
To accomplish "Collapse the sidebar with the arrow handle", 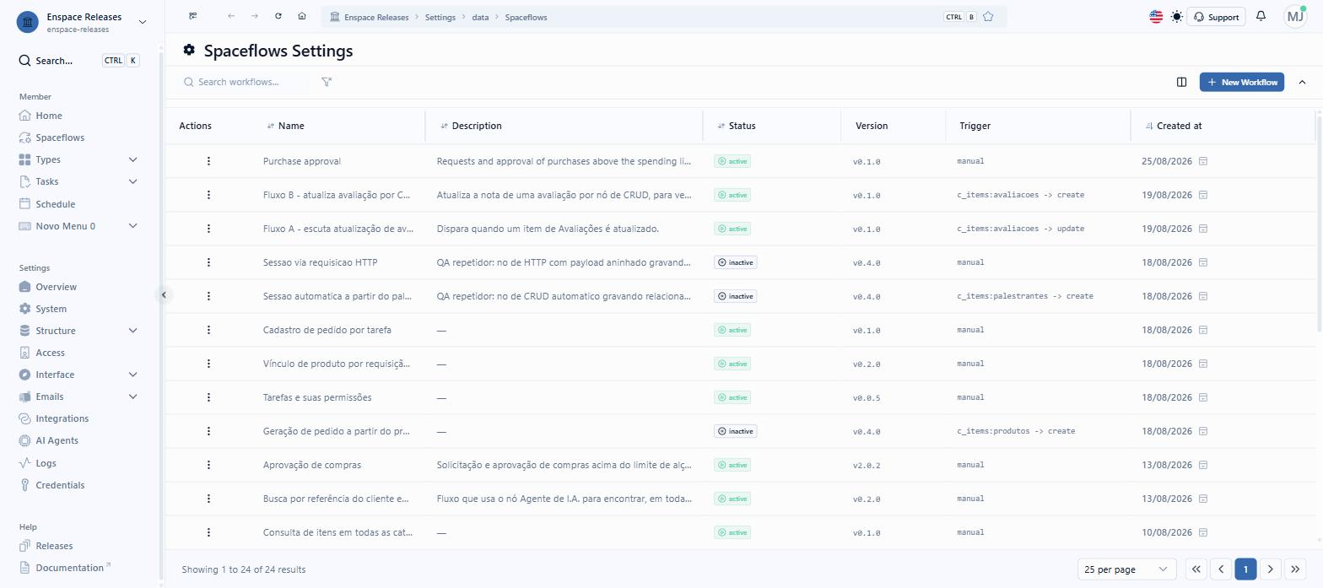I will [164, 294].
